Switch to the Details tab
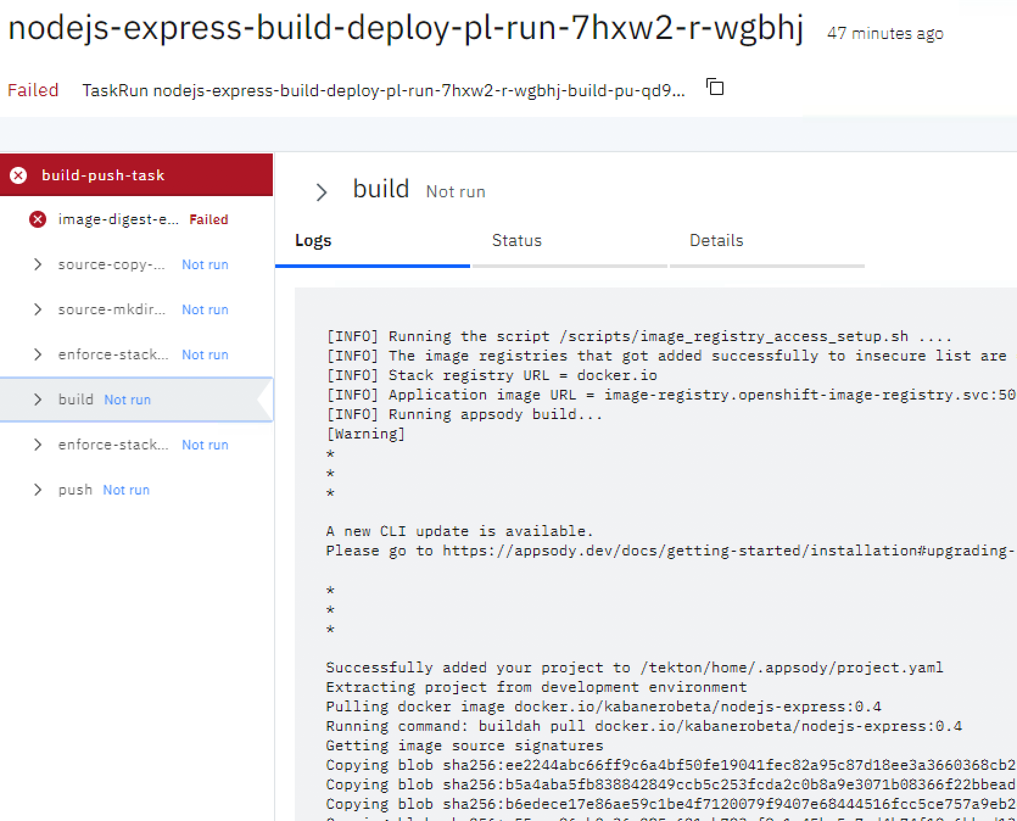Viewport: 1017px width, 821px height. pos(716,240)
